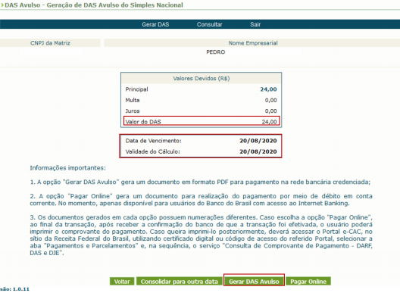Click the Multa value row

[x=202, y=100]
